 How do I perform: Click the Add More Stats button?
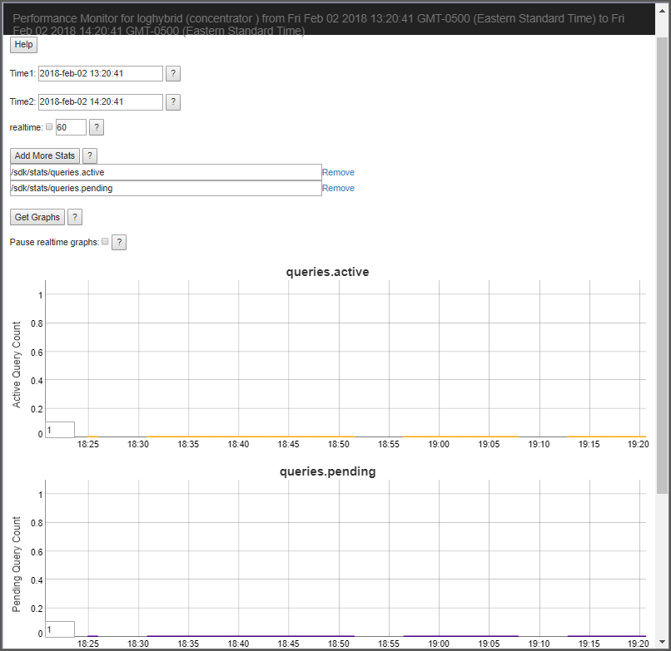(x=44, y=155)
